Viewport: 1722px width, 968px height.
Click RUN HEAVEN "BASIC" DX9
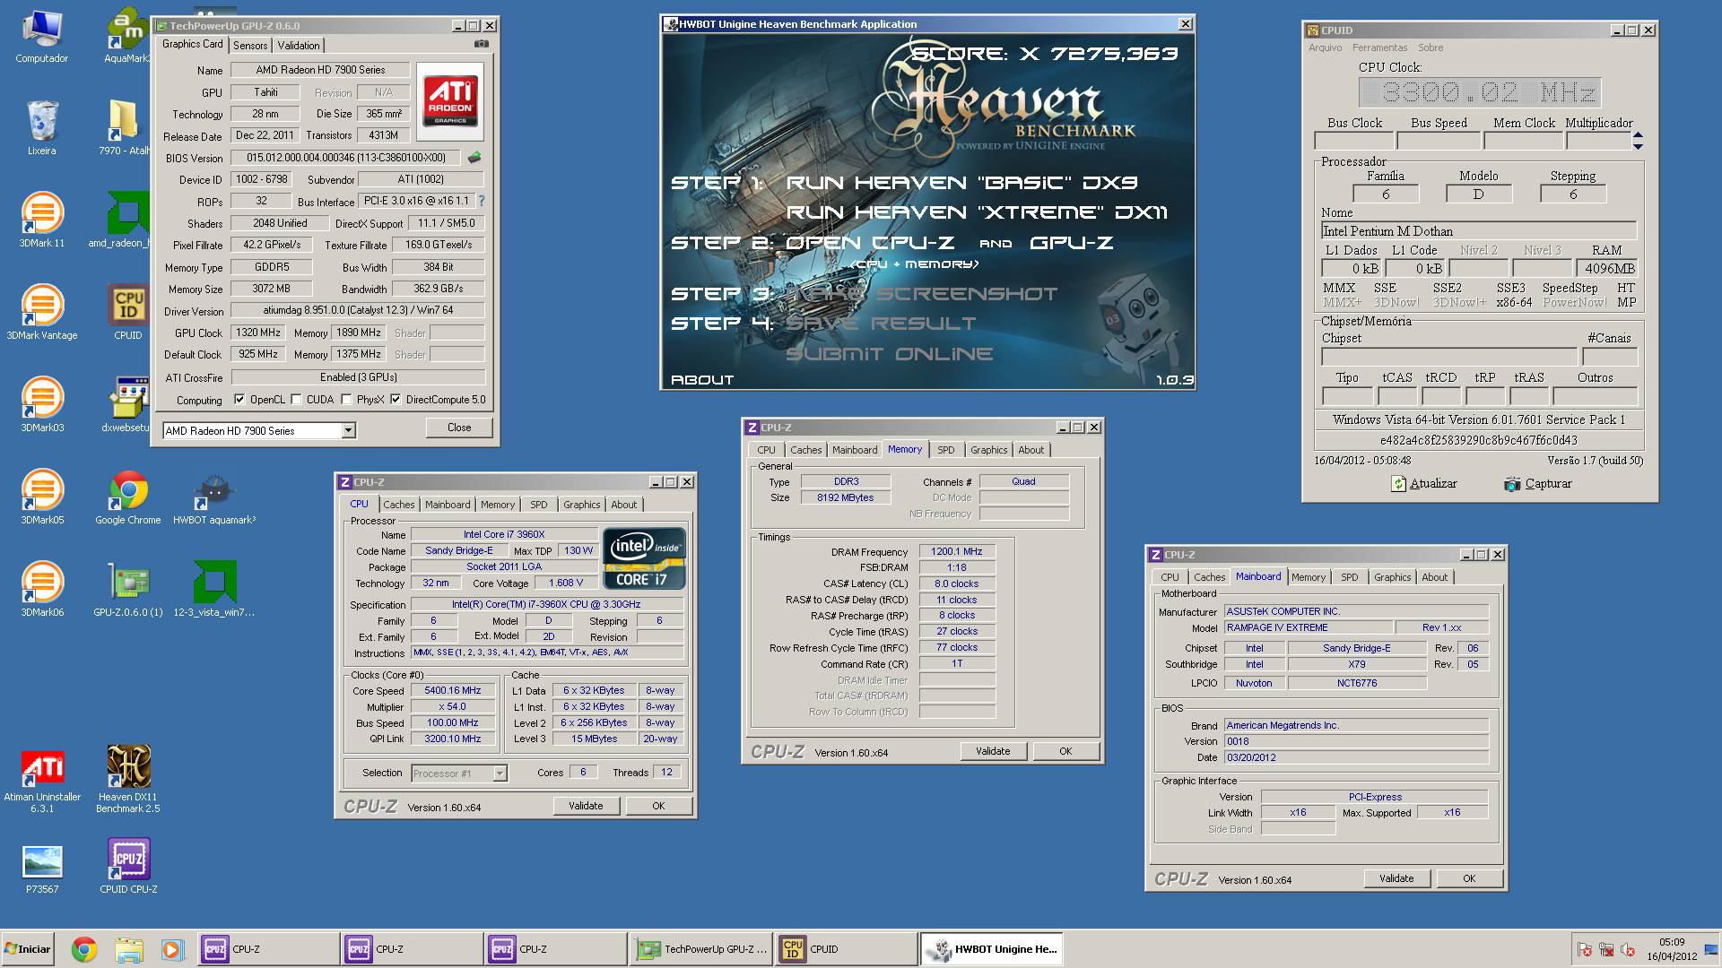[x=961, y=183]
